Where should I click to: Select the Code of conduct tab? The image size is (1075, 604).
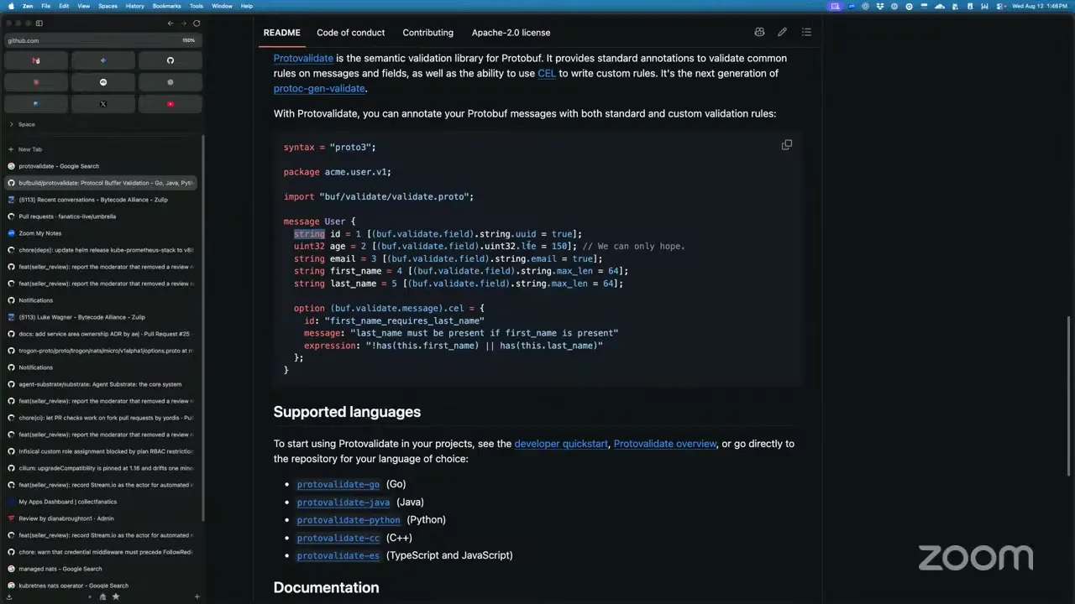pyautogui.click(x=350, y=33)
